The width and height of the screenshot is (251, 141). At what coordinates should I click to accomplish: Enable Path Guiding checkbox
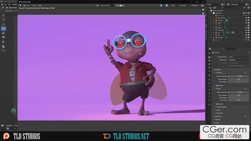[217, 107]
